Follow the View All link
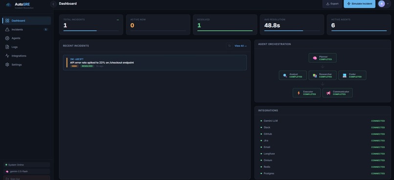 click(241, 46)
